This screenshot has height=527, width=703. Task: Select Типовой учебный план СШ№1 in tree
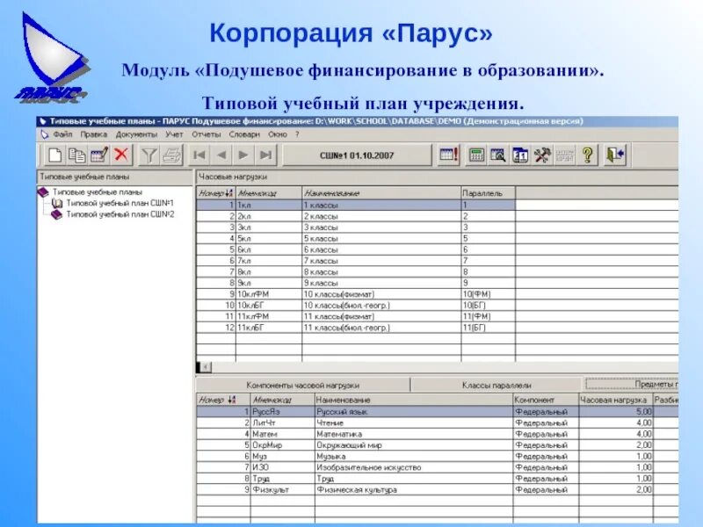[120, 204]
